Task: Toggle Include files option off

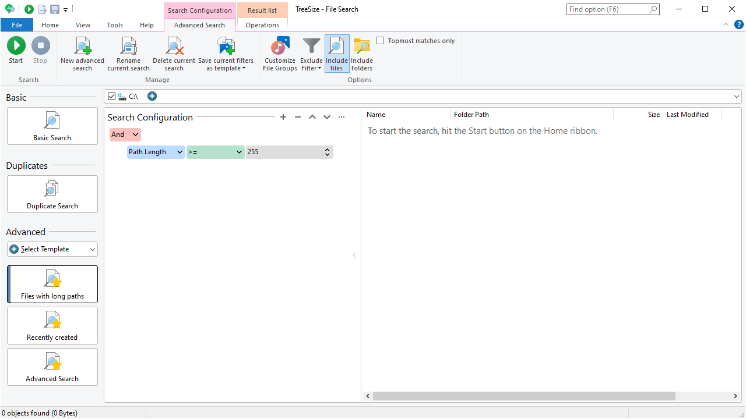Action: click(336, 47)
